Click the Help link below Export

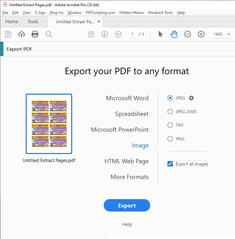click(x=127, y=224)
